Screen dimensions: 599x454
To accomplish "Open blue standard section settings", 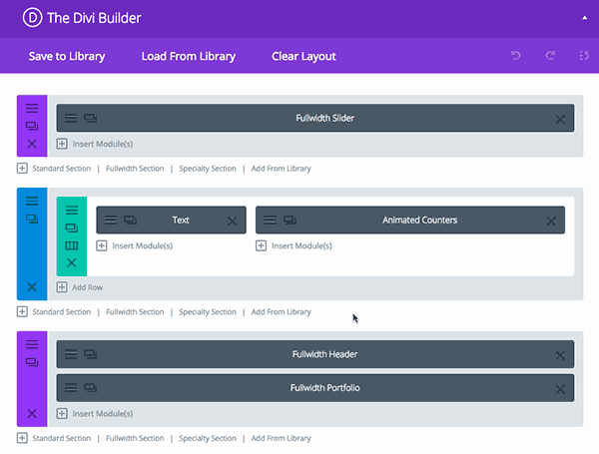I will (x=32, y=201).
